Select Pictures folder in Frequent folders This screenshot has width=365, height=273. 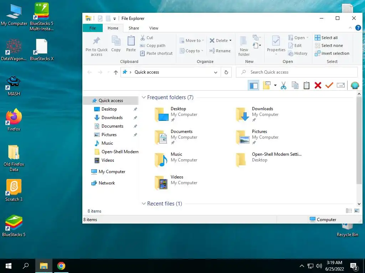coord(257,137)
